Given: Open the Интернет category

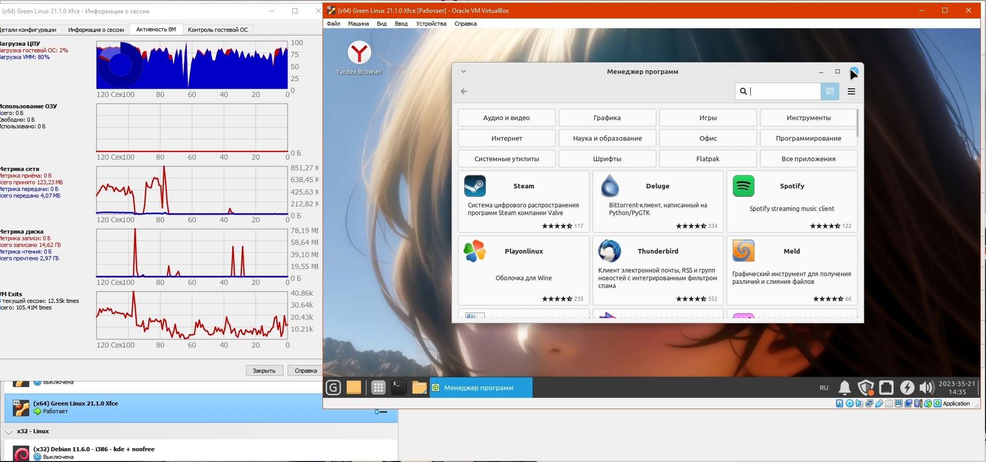Looking at the screenshot, I should pos(506,138).
